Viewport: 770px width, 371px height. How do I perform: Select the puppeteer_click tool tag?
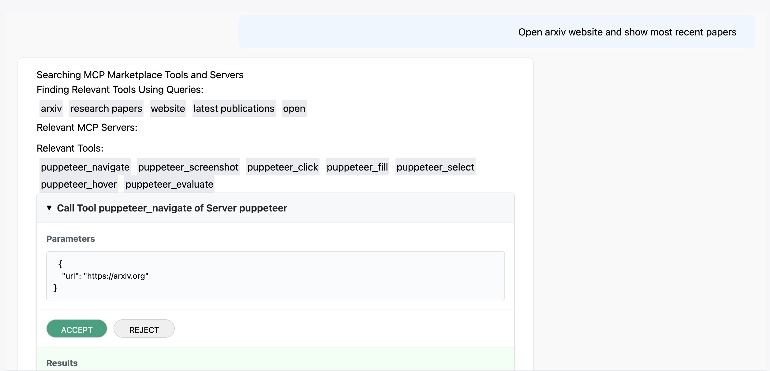coord(282,167)
